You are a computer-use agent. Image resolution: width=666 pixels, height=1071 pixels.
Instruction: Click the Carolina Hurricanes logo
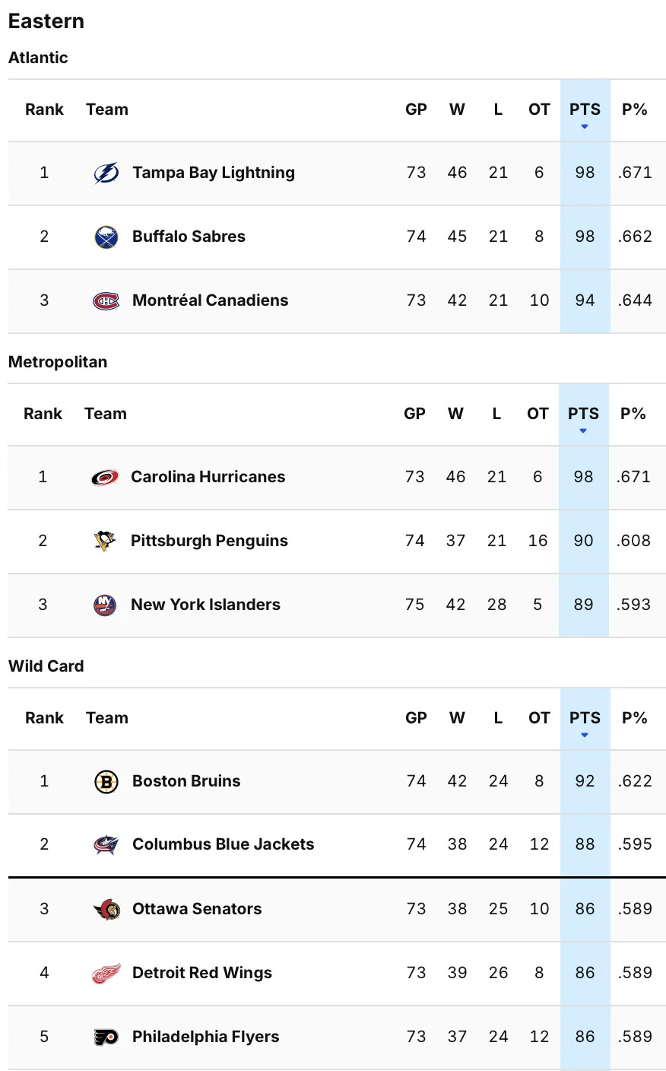point(105,477)
